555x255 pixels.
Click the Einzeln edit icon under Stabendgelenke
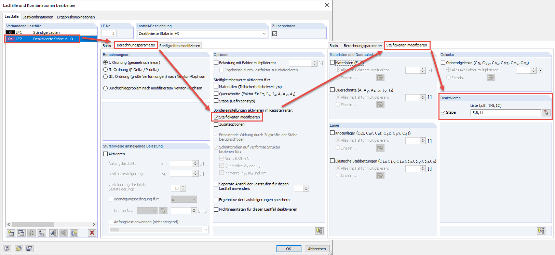(x=491, y=77)
